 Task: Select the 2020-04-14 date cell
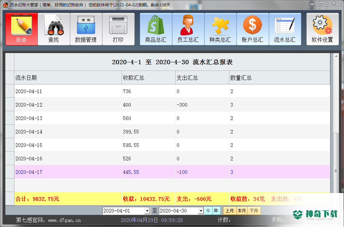[68, 132]
